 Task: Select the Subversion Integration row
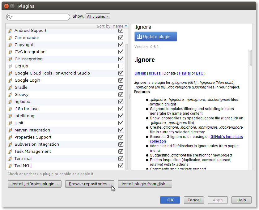[x=65, y=144]
